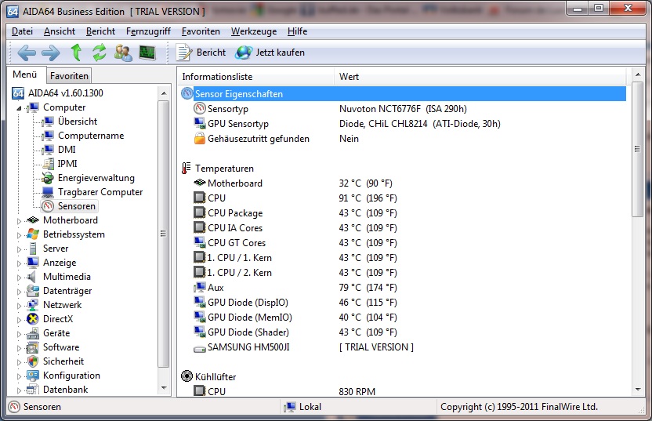Click the Sensortyp gauge icon
Image resolution: width=652 pixels, height=421 pixels.
pyautogui.click(x=200, y=108)
